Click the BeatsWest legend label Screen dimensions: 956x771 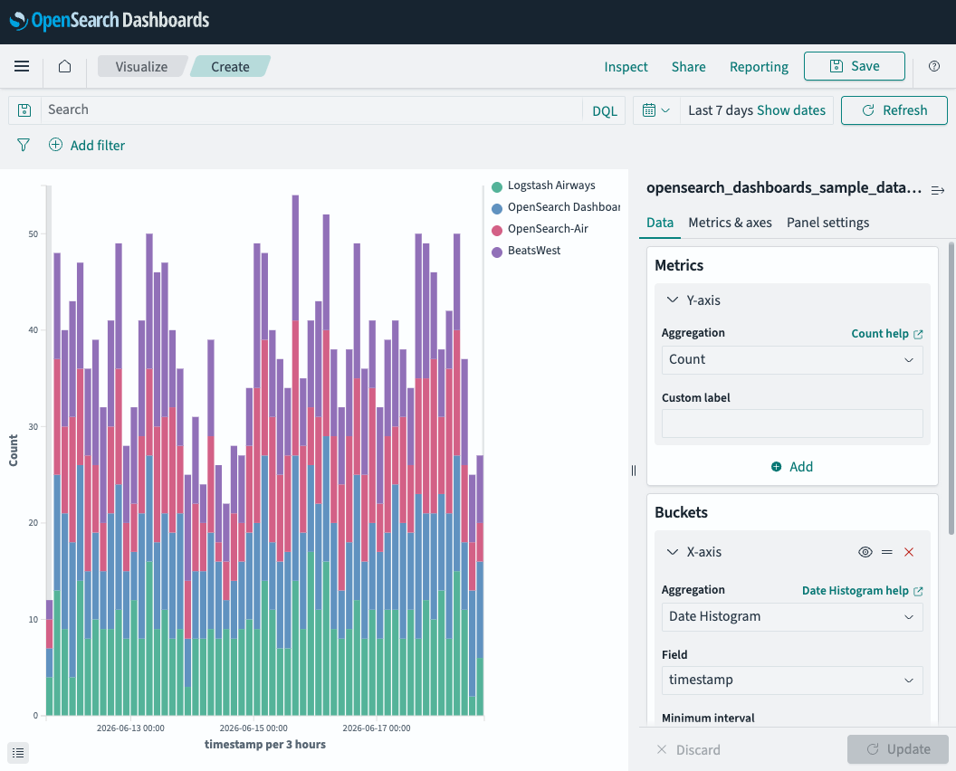point(533,251)
